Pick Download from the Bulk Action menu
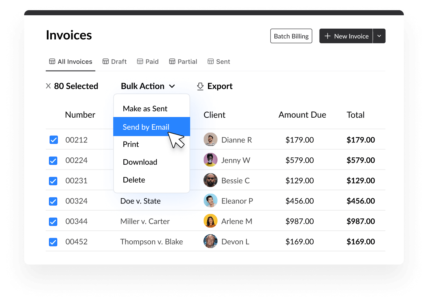Image resolution: width=428 pixels, height=303 pixels. click(x=140, y=162)
